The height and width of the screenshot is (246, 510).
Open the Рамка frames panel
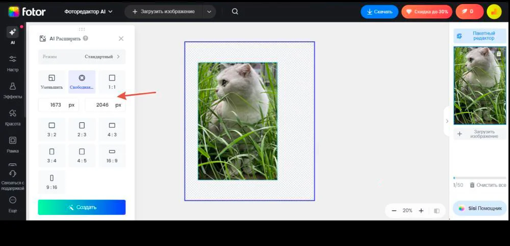click(x=13, y=145)
